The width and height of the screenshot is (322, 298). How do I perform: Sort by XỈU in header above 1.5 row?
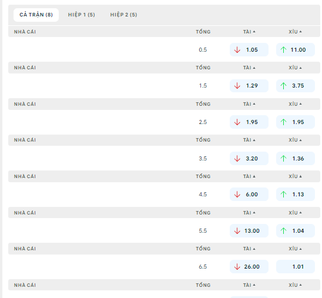tap(295, 68)
